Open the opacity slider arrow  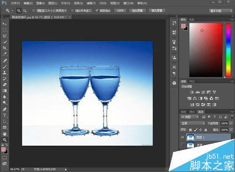231,124
